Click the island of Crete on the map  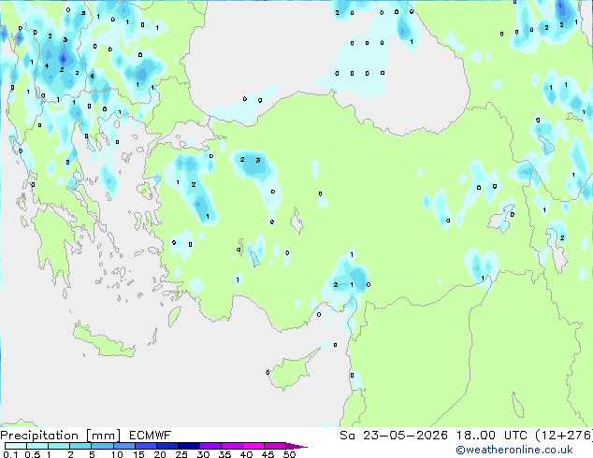coord(104,342)
